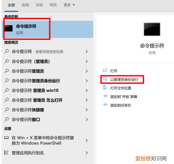Expand arrow for 管理应用执行别名 row
Screen dimensions: 174x164
pos(87,153)
